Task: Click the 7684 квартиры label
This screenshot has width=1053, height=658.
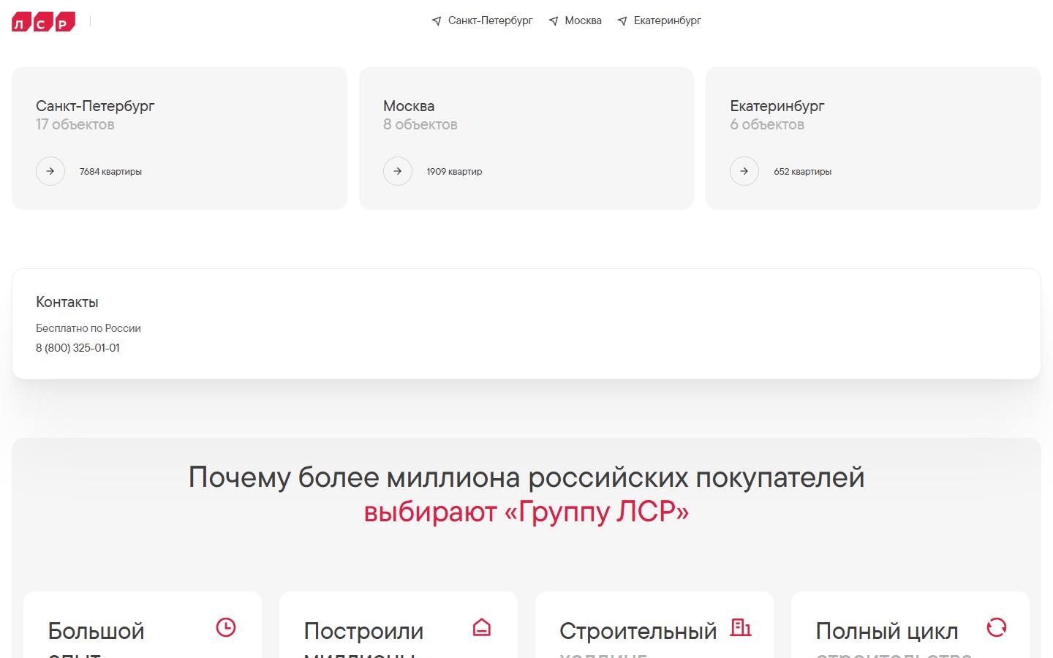Action: 110,172
